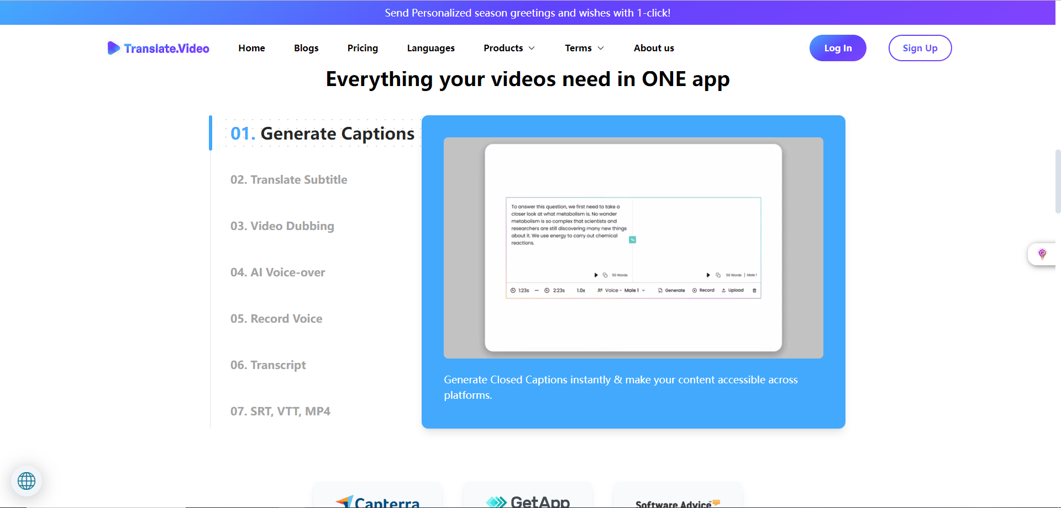The height and width of the screenshot is (508, 1061).
Task: Click the Translate.Video logo
Action: 158,49
